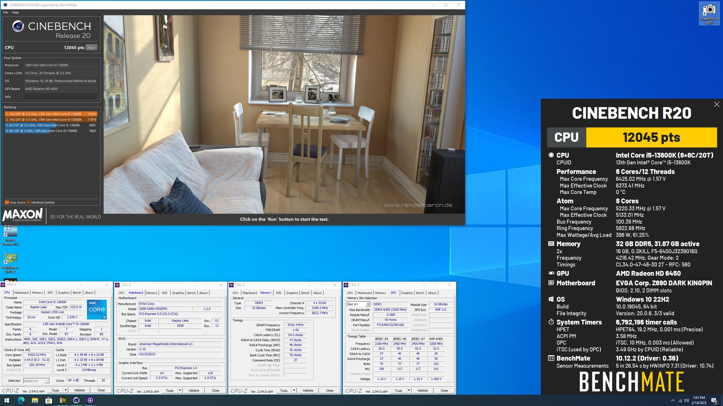The height and width of the screenshot is (406, 723).
Task: Expand Tools arrow in the CPU-Z Memory window
Action: click(294, 390)
